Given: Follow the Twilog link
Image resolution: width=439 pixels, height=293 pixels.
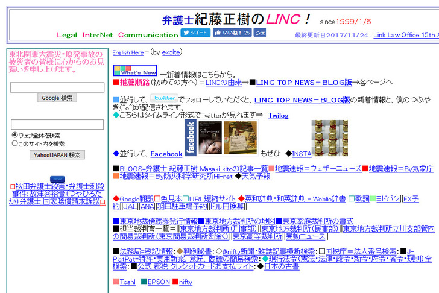Looking at the screenshot, I should click(x=278, y=115).
